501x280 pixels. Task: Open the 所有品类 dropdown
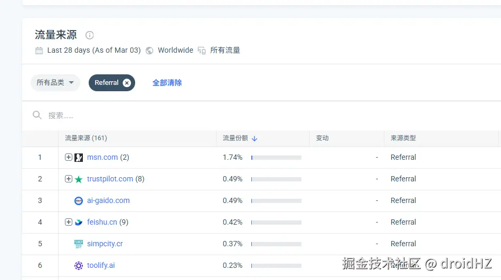point(55,83)
